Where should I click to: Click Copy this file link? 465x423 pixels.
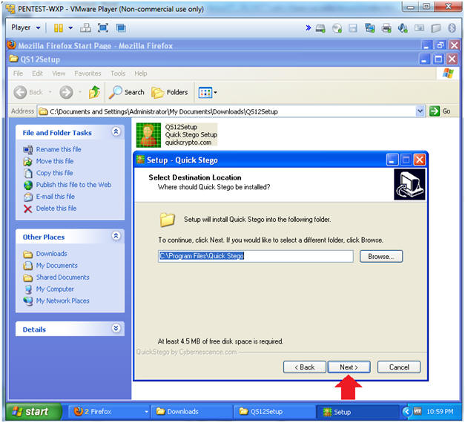tap(54, 173)
